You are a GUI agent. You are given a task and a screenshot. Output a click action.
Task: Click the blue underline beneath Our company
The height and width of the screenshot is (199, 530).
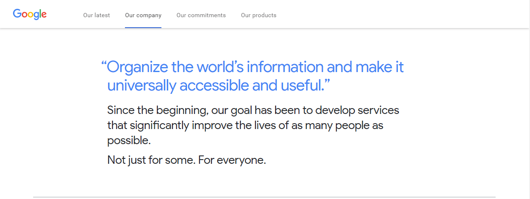tap(143, 28)
